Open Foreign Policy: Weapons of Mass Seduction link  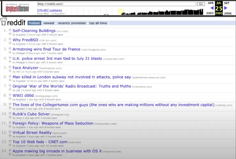(x=53, y=123)
